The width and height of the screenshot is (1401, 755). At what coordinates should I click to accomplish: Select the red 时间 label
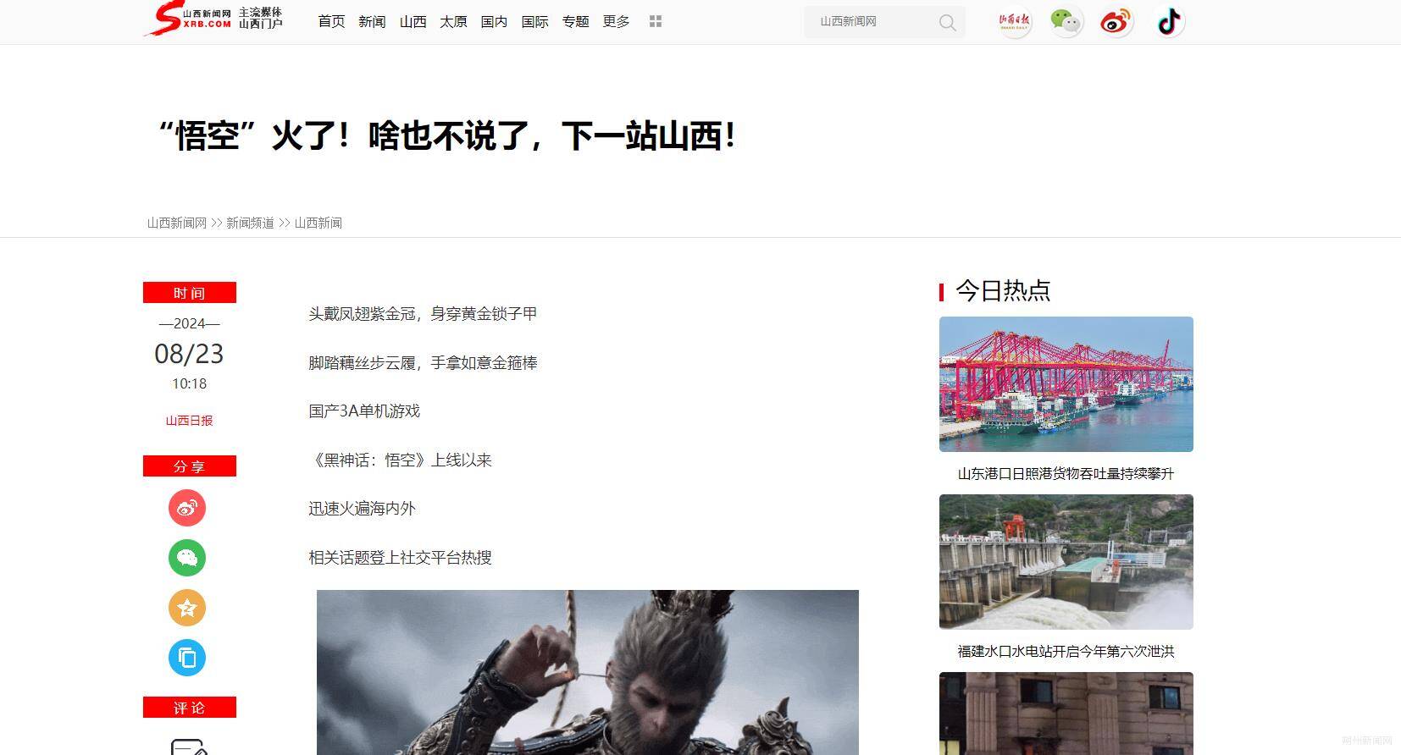point(190,293)
